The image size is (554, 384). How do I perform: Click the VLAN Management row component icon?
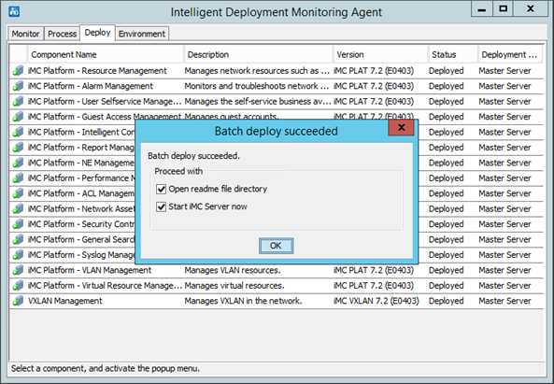click(18, 270)
